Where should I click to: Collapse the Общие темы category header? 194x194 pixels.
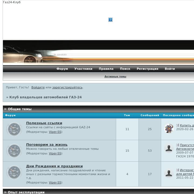pyautogui.click(x=98, y=109)
